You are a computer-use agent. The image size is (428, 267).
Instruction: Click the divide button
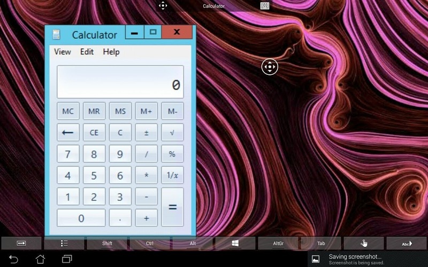pos(146,154)
